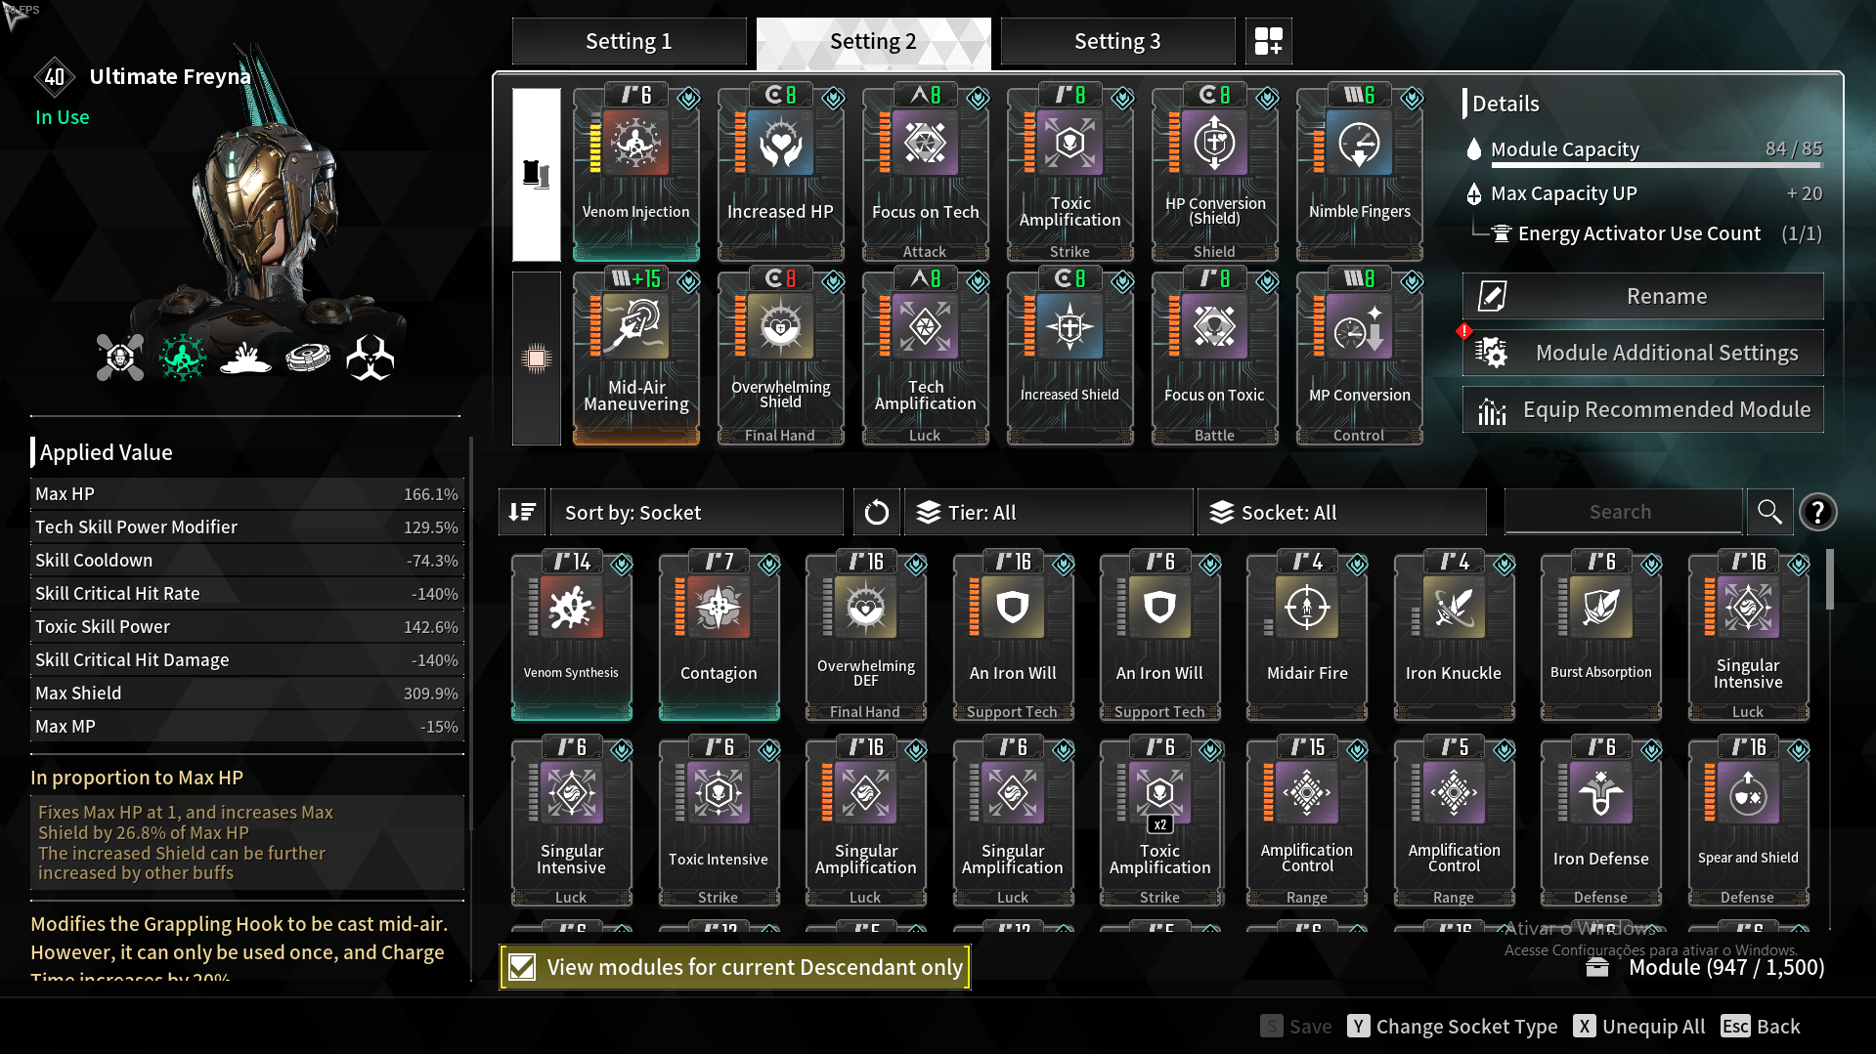Select the equipped Increased Shield module
The height and width of the screenshot is (1054, 1876).
1069,358
